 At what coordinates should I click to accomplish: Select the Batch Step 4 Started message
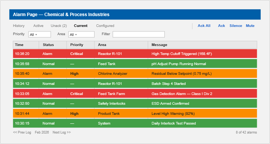pyautogui.click(x=169, y=84)
